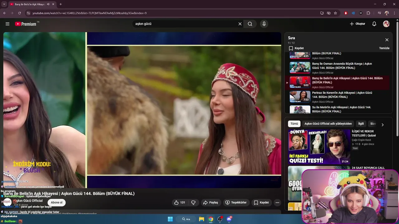
Task: Go back to previous page in browser
Action: 4,13
